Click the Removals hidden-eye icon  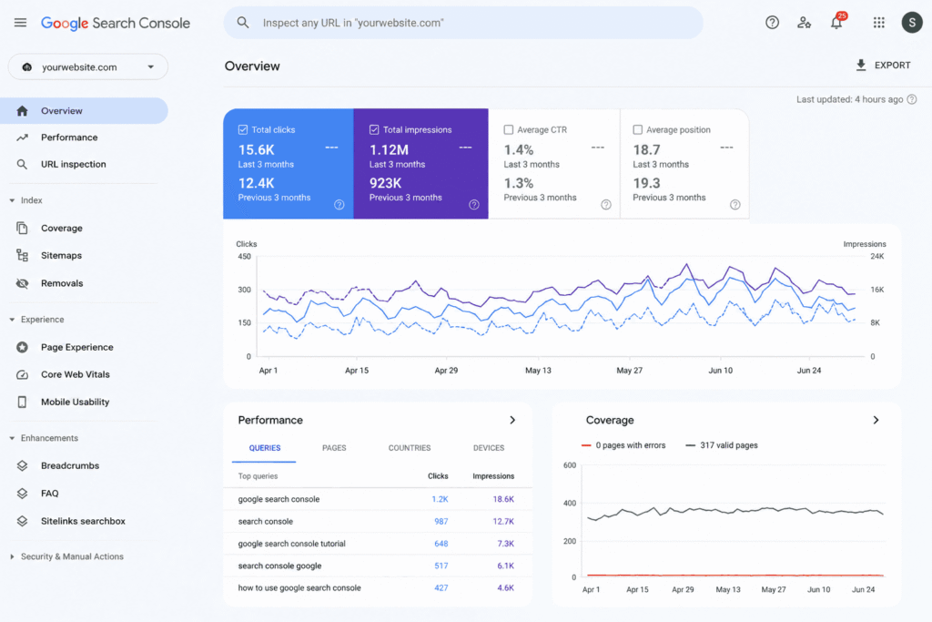click(x=22, y=283)
